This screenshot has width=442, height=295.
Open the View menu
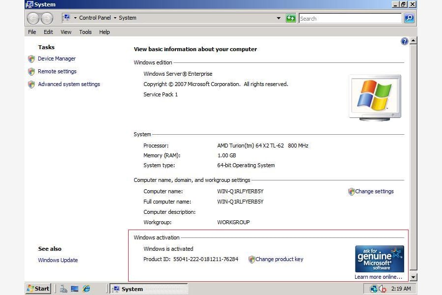pyautogui.click(x=66, y=32)
